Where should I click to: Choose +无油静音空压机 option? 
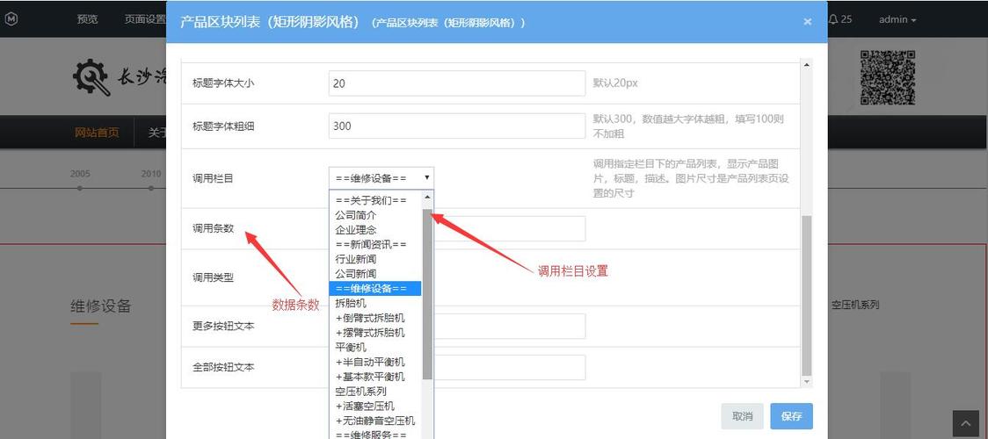375,421
